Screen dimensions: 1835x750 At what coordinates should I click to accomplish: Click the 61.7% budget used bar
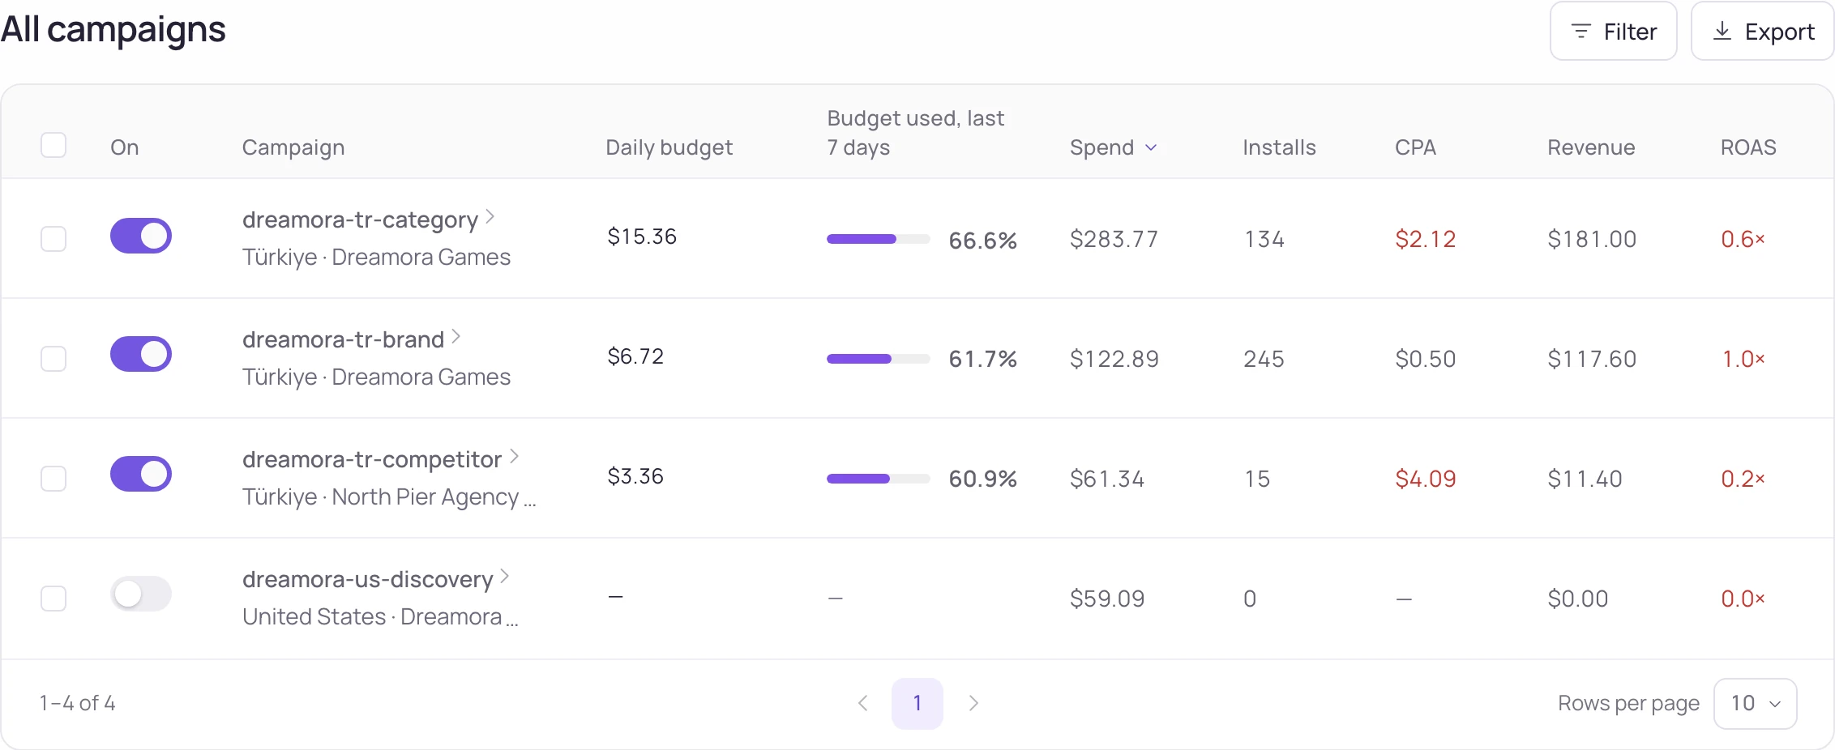(x=879, y=359)
